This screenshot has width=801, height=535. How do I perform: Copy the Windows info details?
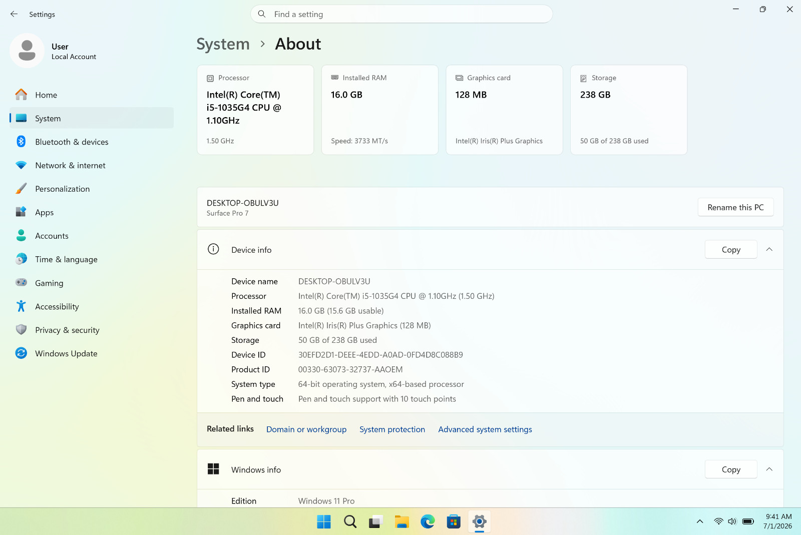(x=731, y=469)
